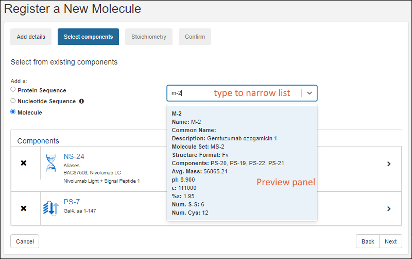
Task: Remove NS-24 component with X icon
Action: (x=24, y=163)
